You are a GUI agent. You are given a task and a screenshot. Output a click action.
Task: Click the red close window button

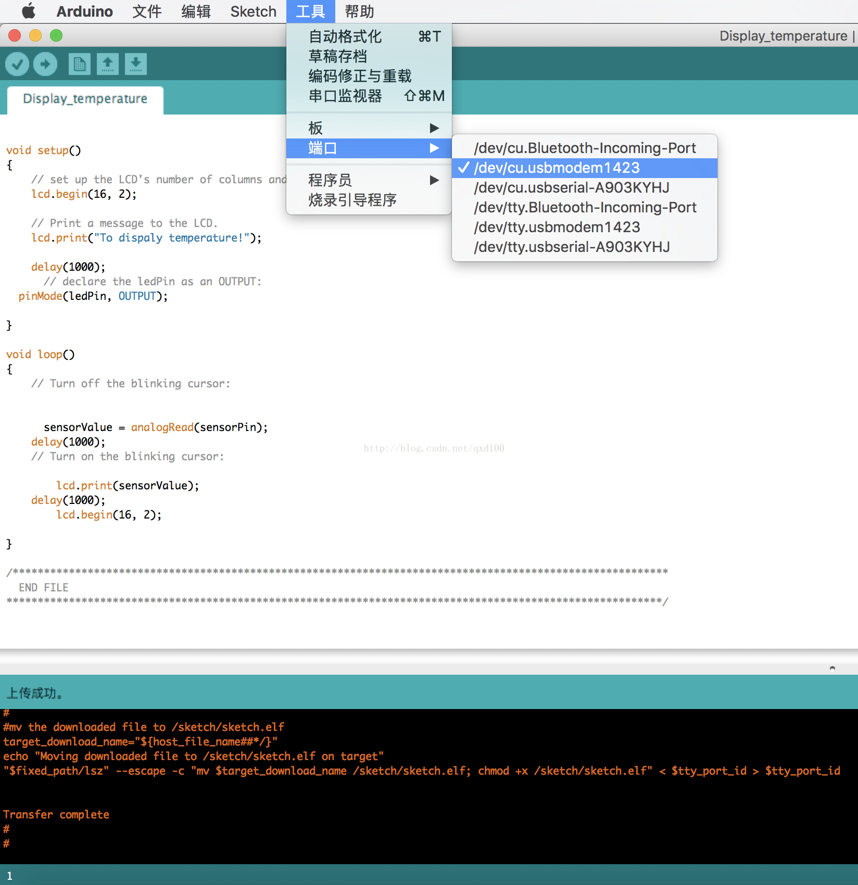tap(15, 35)
